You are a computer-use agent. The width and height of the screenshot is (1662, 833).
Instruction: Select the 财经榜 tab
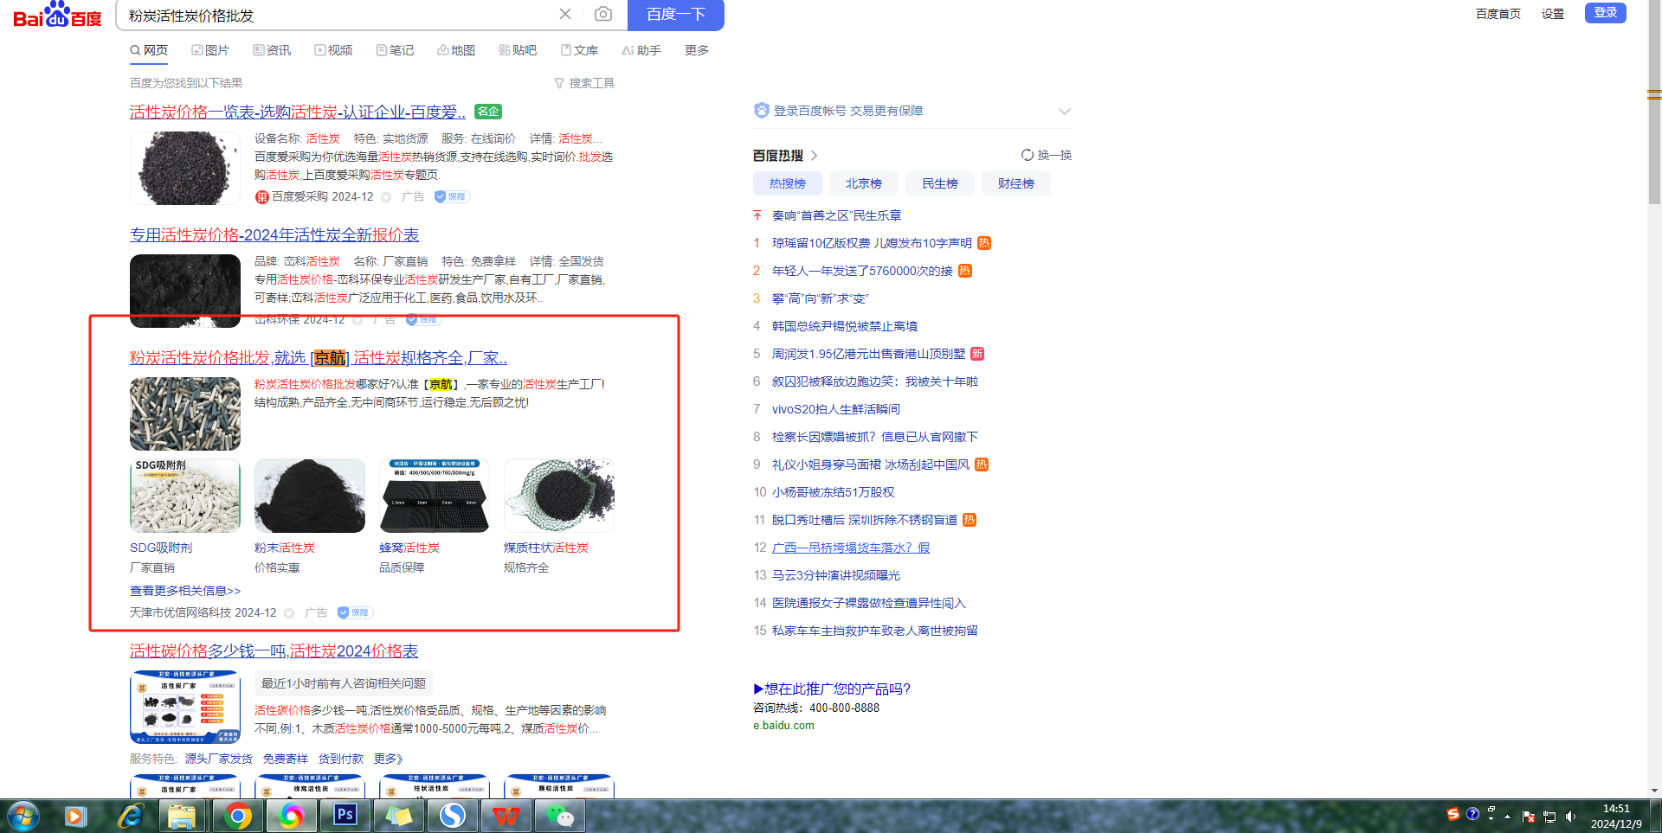1016,183
